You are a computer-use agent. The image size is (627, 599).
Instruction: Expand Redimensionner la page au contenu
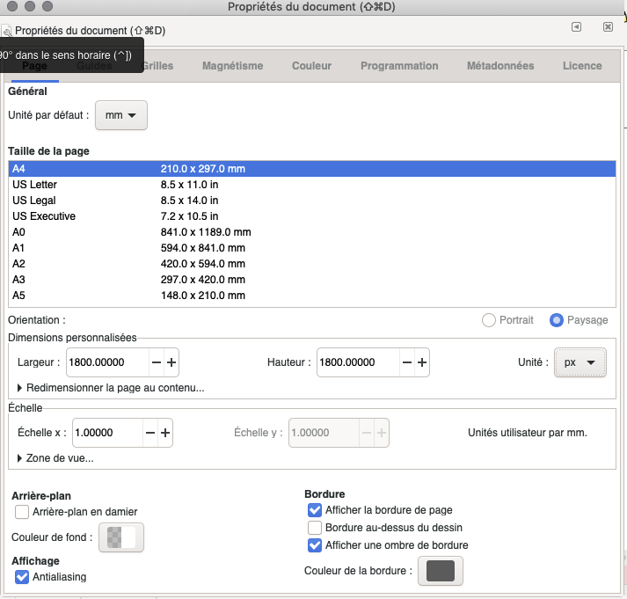[x=111, y=388]
